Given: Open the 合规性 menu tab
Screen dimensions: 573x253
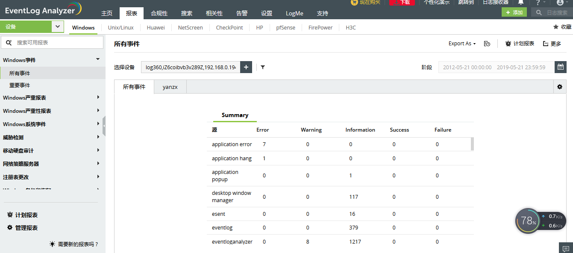Looking at the screenshot, I should pyautogui.click(x=159, y=13).
